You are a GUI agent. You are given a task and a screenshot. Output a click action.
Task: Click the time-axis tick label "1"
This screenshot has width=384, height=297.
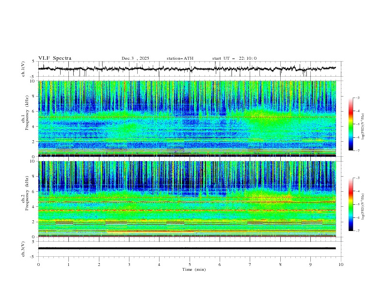68,264
